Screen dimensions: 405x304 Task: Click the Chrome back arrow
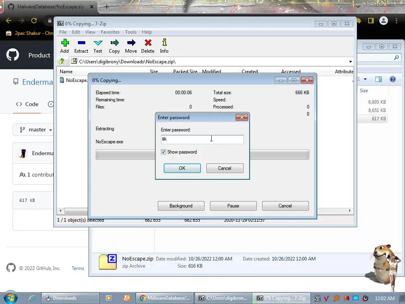click(9, 21)
